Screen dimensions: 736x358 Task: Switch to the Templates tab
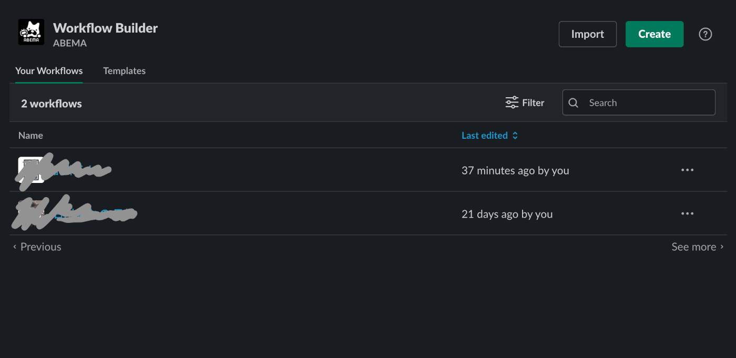coord(124,71)
